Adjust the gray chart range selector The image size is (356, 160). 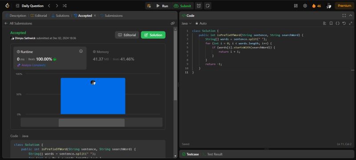92,123
